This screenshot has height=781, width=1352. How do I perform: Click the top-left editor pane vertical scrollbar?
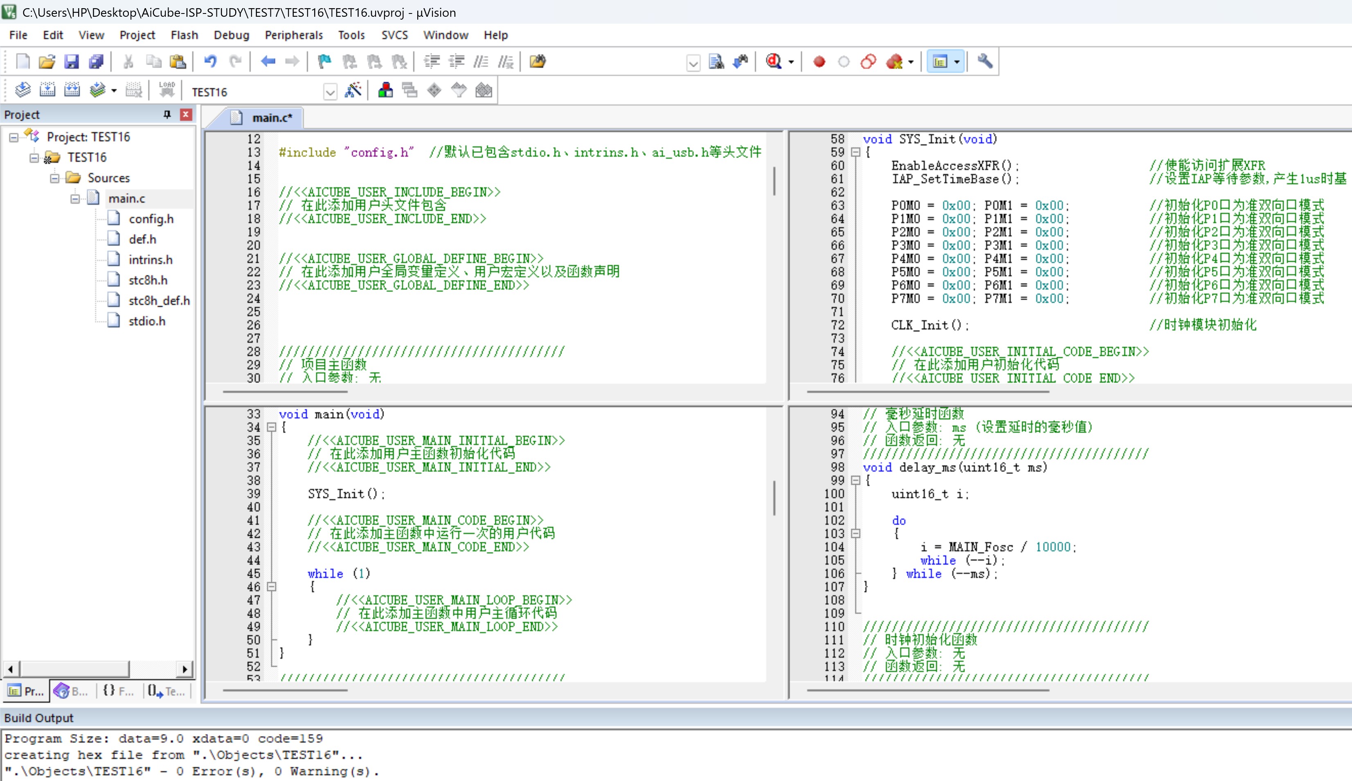coord(774,181)
